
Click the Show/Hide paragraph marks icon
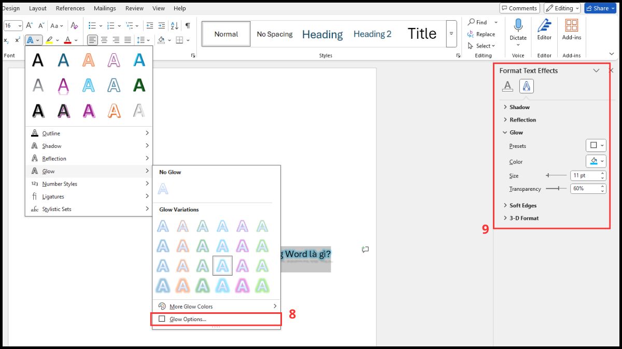point(188,25)
